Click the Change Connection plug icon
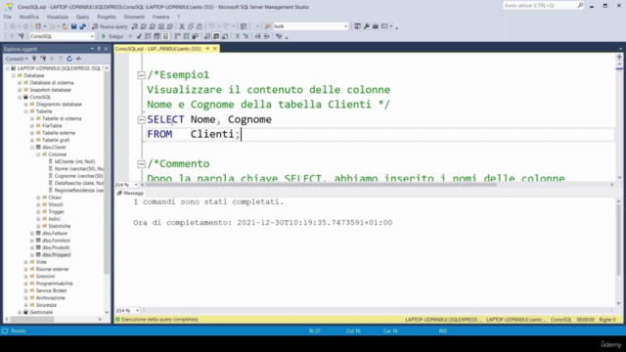 21,36
